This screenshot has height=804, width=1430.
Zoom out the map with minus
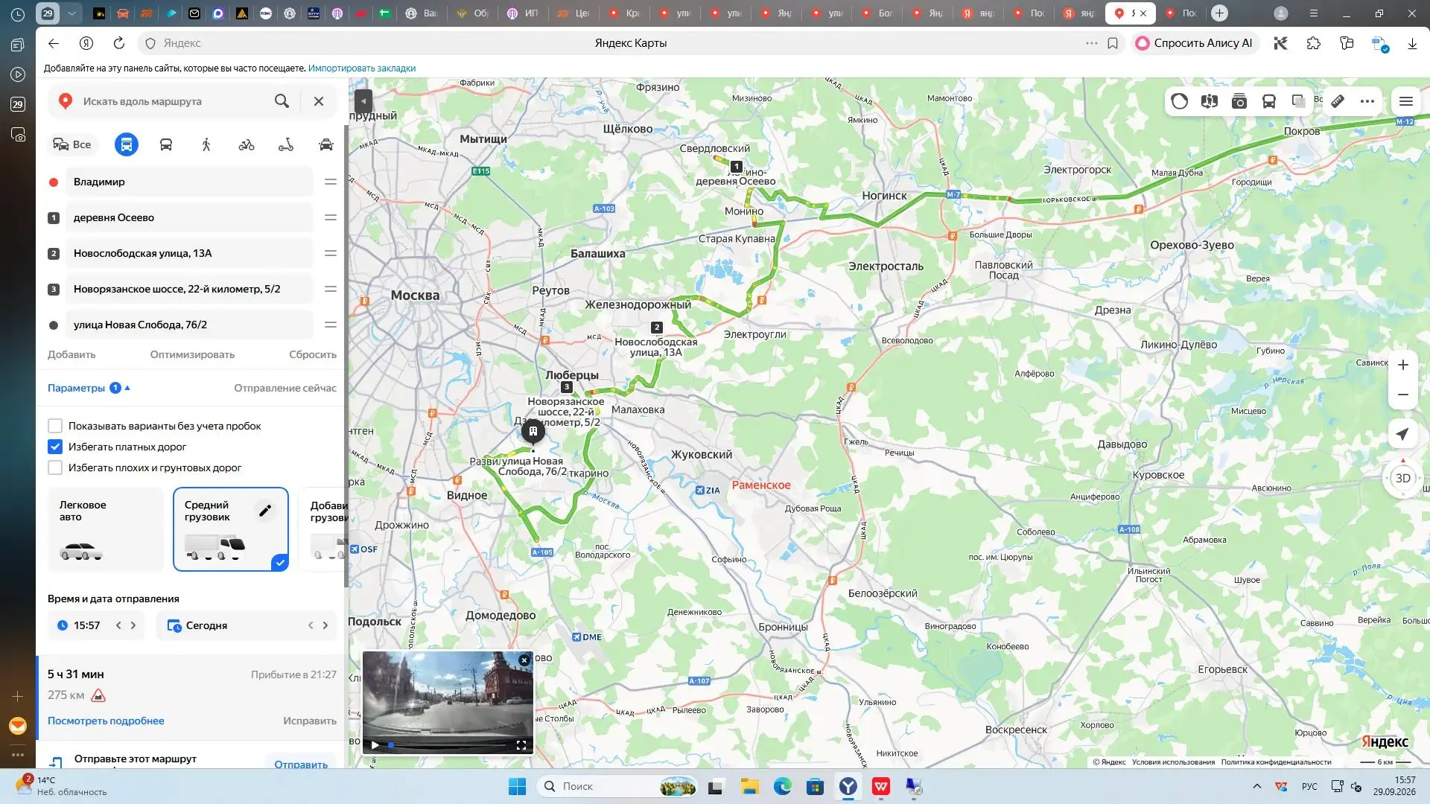1403,395
